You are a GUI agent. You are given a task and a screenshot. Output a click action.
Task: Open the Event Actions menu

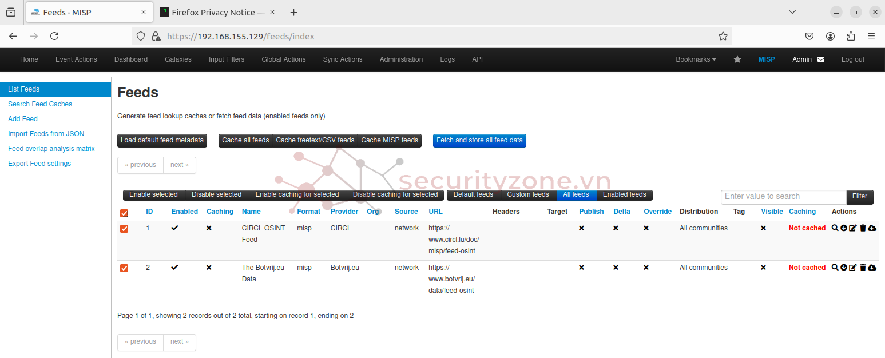pyautogui.click(x=76, y=59)
